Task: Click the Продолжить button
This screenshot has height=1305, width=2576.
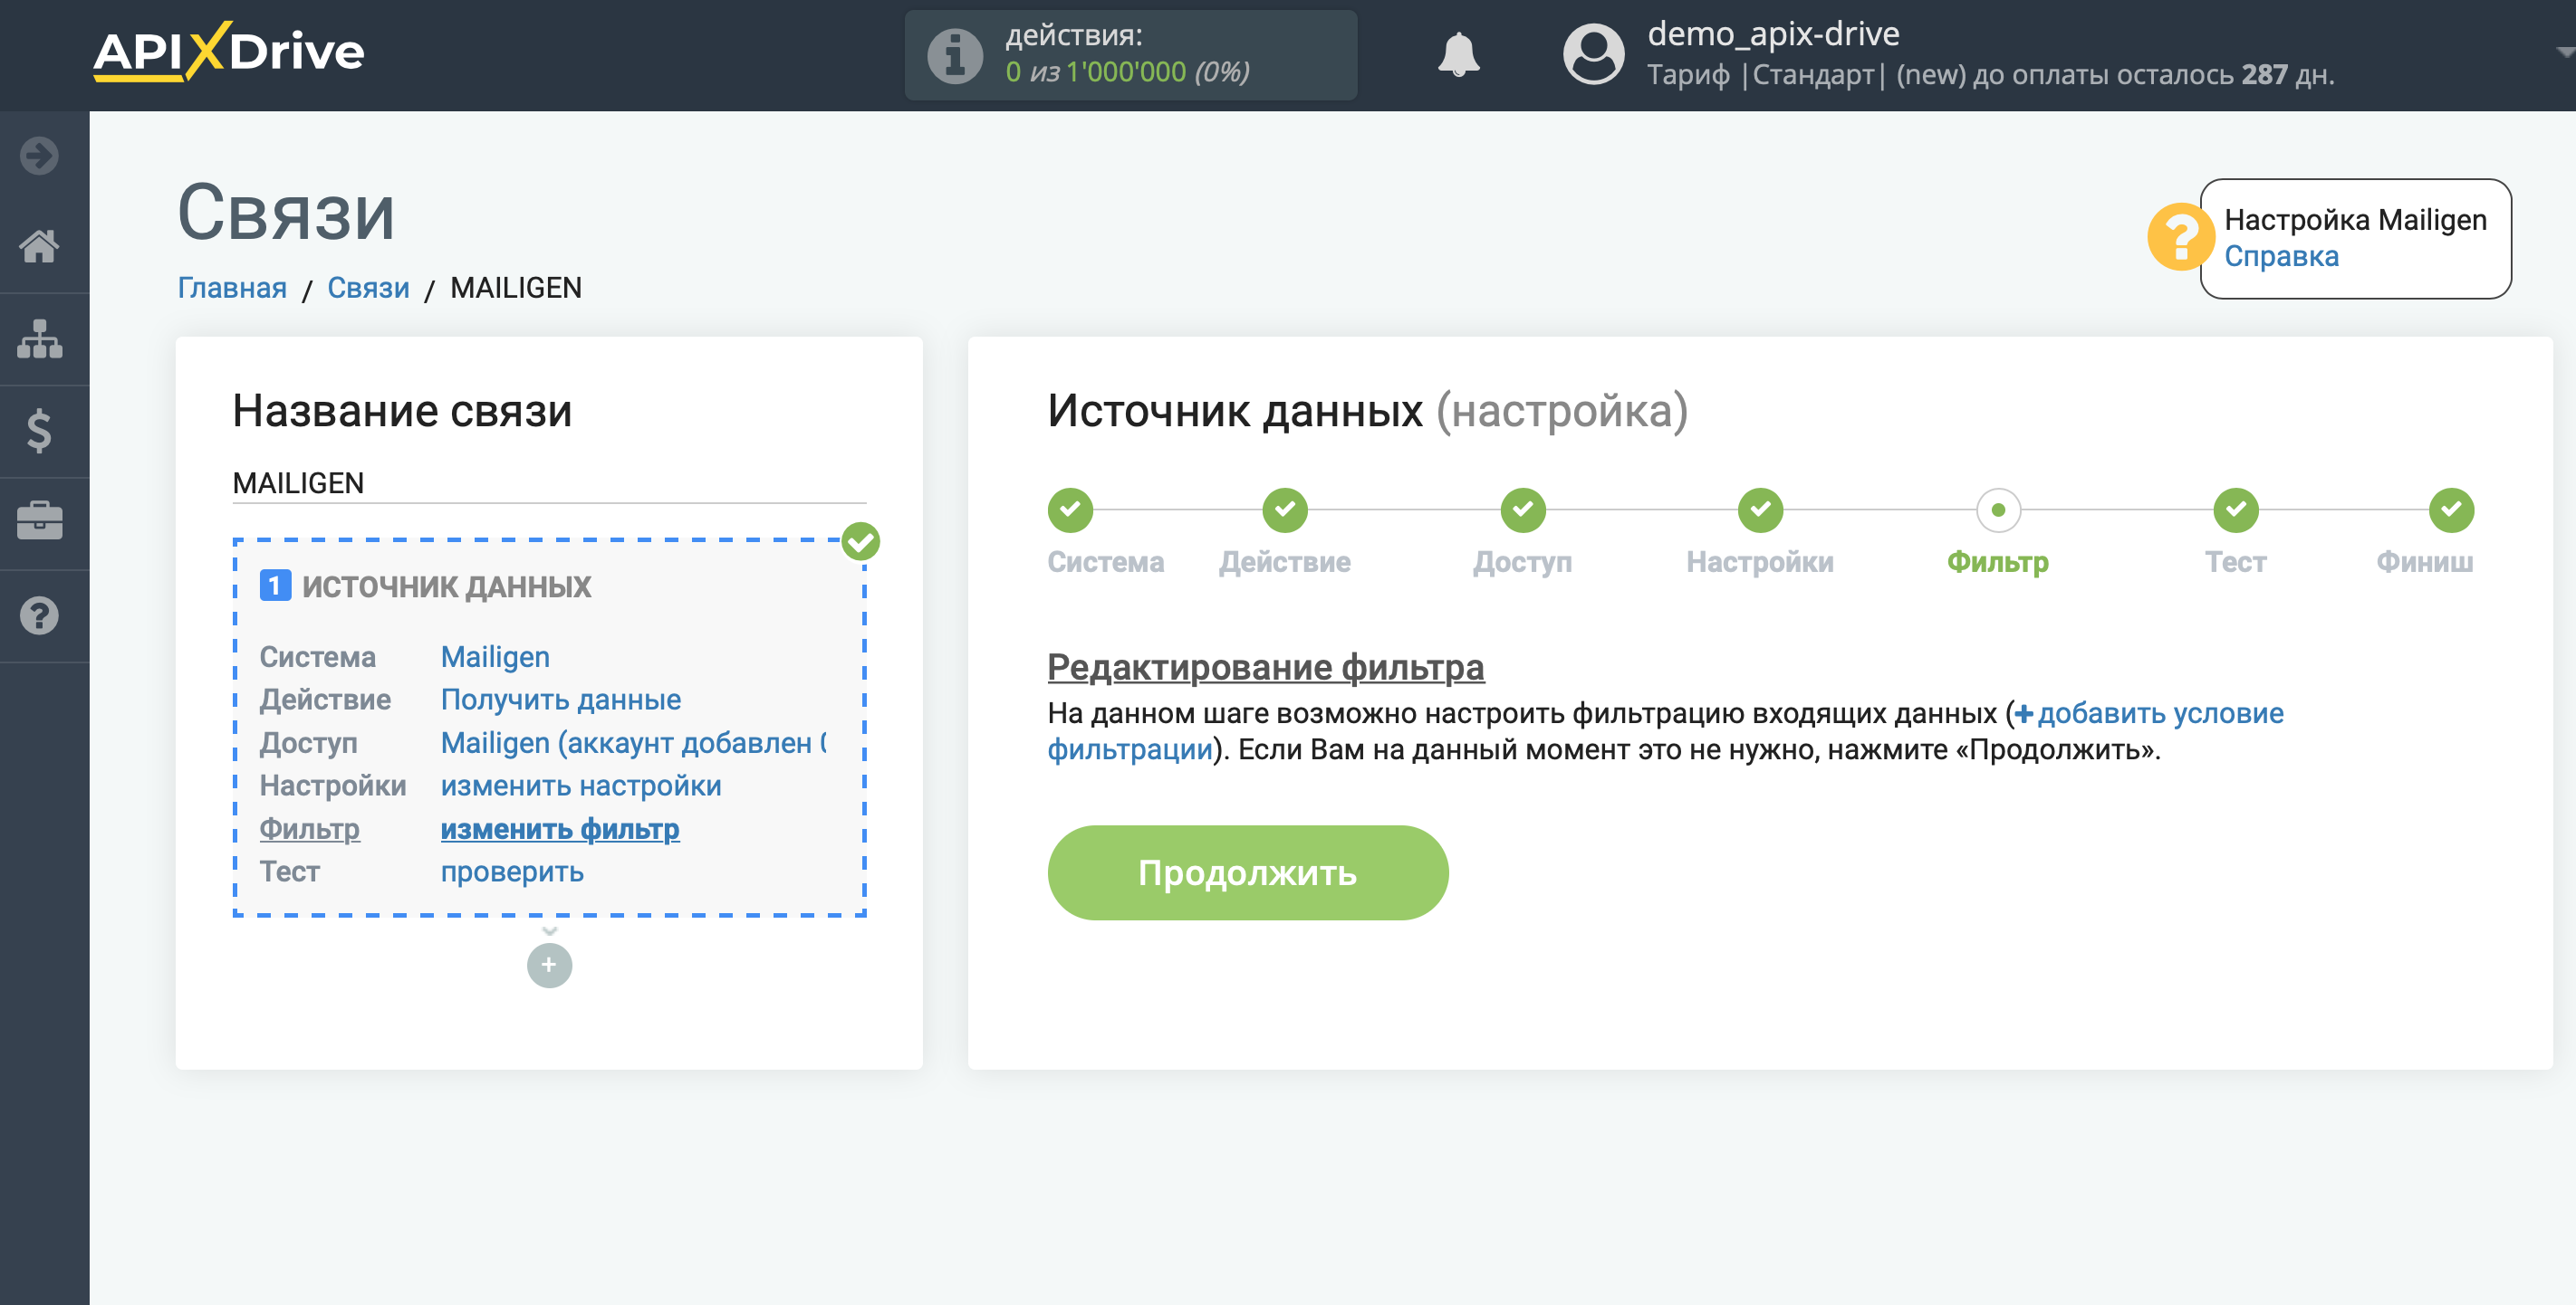Action: click(1247, 872)
